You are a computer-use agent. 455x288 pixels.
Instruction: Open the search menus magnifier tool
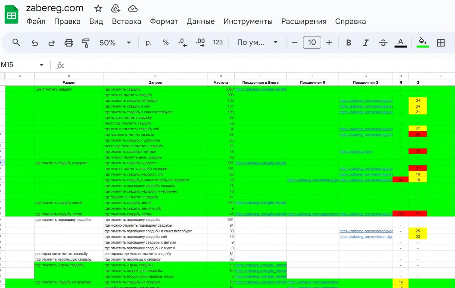click(16, 42)
